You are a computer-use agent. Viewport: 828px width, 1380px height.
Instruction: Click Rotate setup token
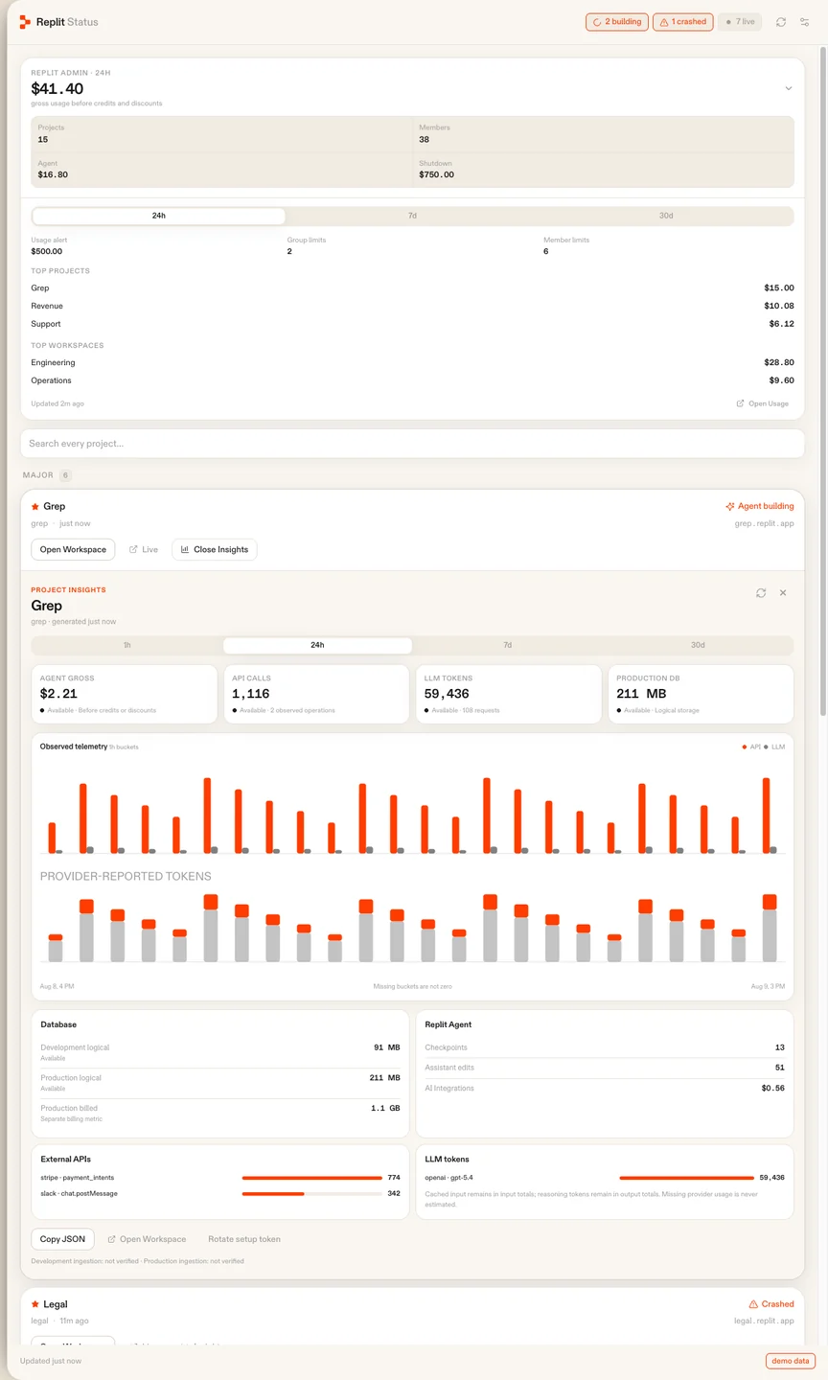coord(244,1239)
